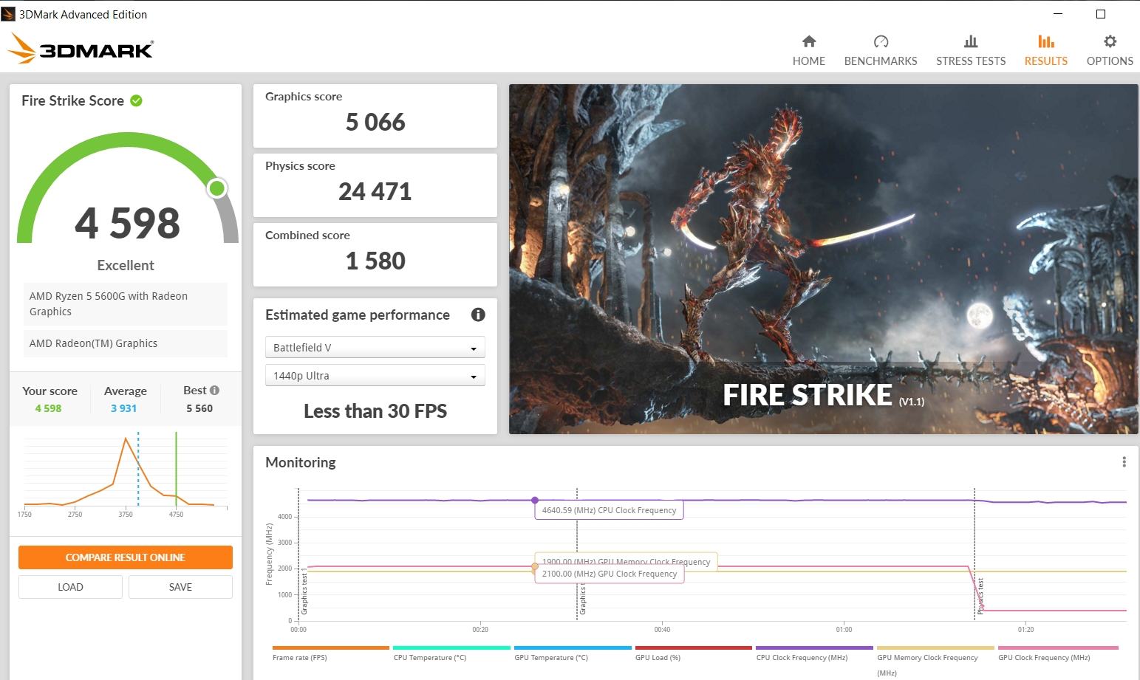
Task: Expand the Battlefield V game dropdown
Action: click(x=375, y=348)
